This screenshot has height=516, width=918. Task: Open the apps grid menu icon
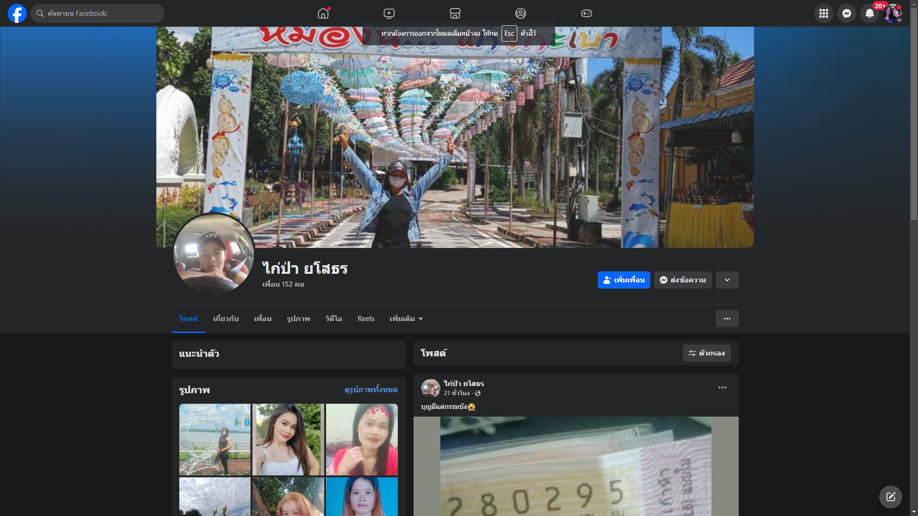click(823, 13)
